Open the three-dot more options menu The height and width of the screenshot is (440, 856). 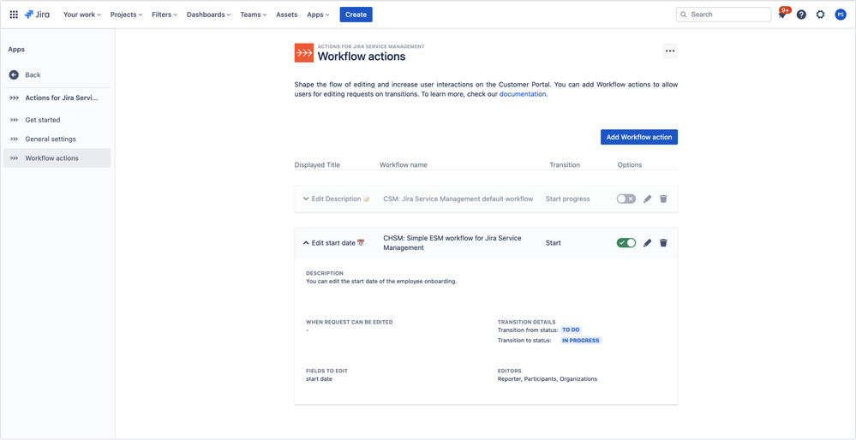click(x=670, y=51)
